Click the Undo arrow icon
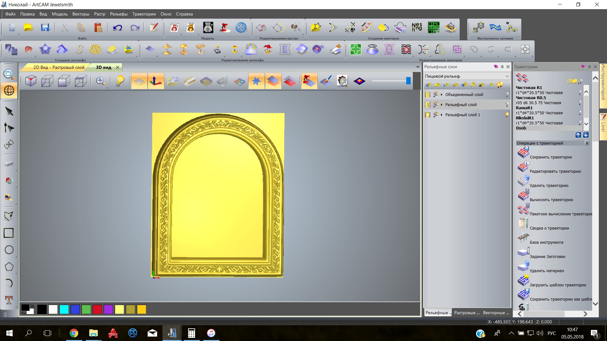This screenshot has height=341, width=607. click(x=117, y=28)
